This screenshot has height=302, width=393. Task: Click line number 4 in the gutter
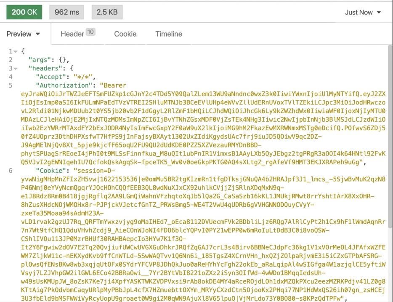click(x=11, y=77)
